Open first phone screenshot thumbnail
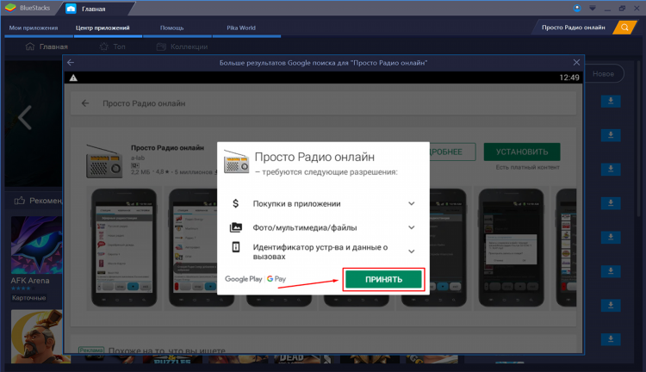This screenshot has height=372, width=646. pos(124,248)
